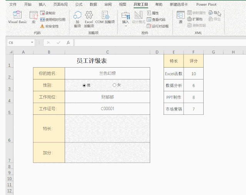This screenshot has height=195, width=246.
Task: Select row 6 header
Action: (x=9, y=129)
